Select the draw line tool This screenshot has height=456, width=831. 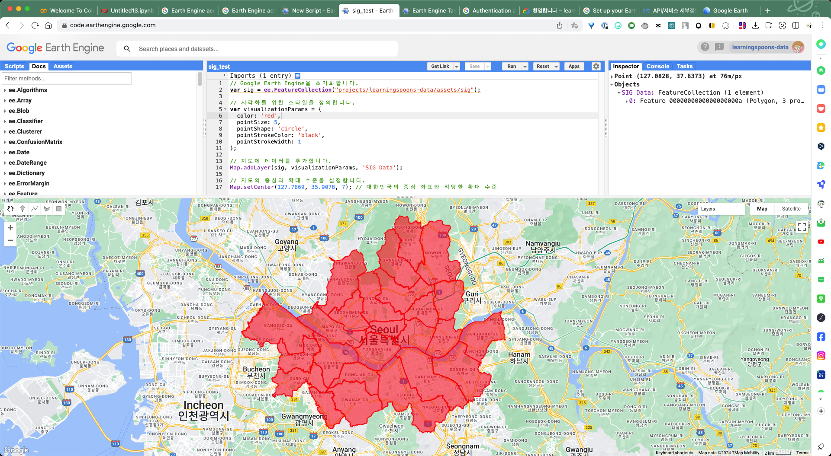35,209
